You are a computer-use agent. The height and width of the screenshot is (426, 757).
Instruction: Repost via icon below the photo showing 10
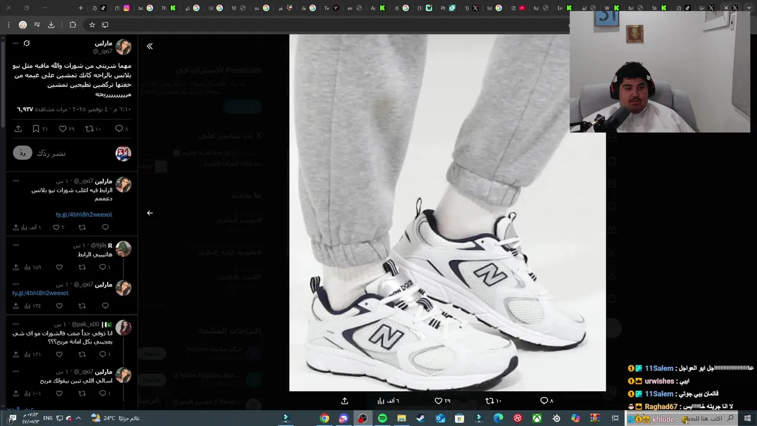[493, 401]
